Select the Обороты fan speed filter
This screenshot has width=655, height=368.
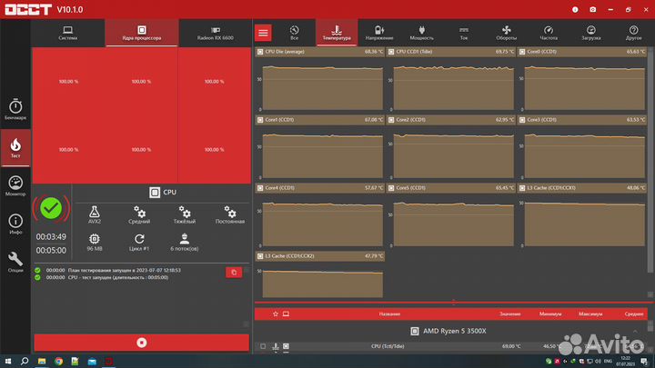point(507,34)
